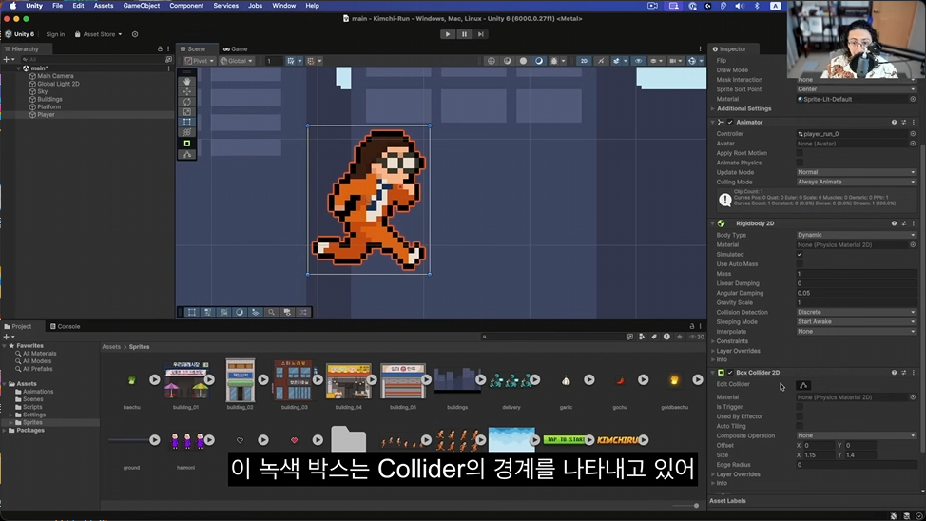The image size is (926, 521).
Task: Open Collision Detection dropdown
Action: point(857,313)
